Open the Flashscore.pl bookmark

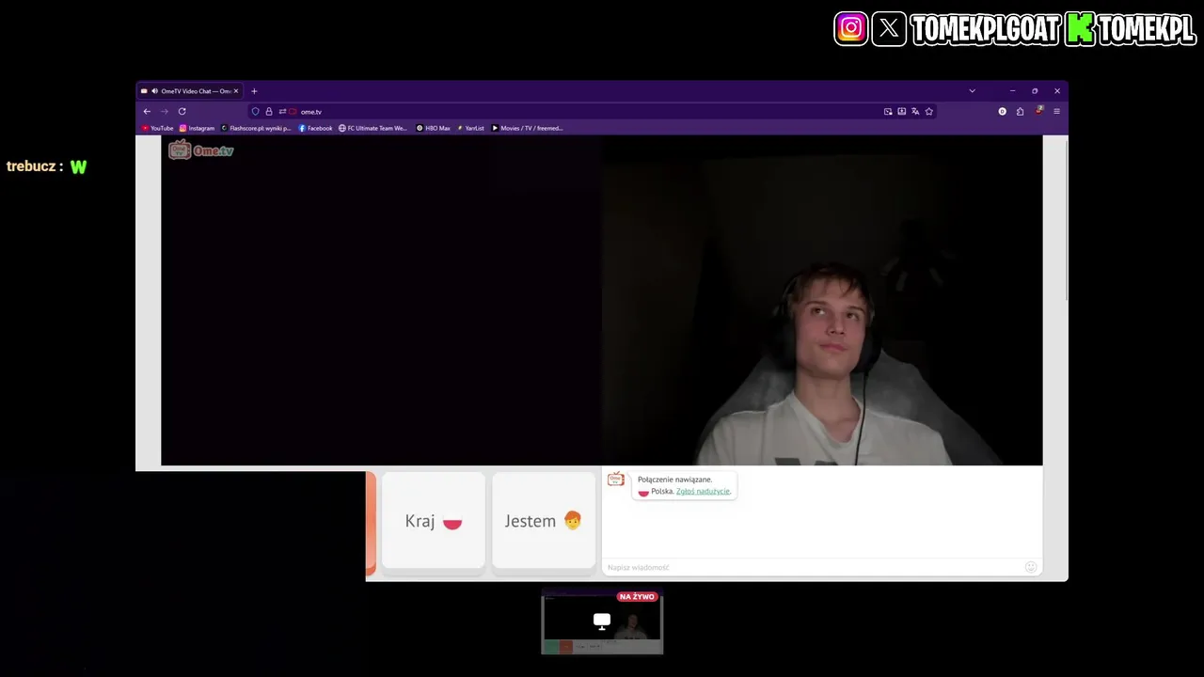(x=256, y=128)
